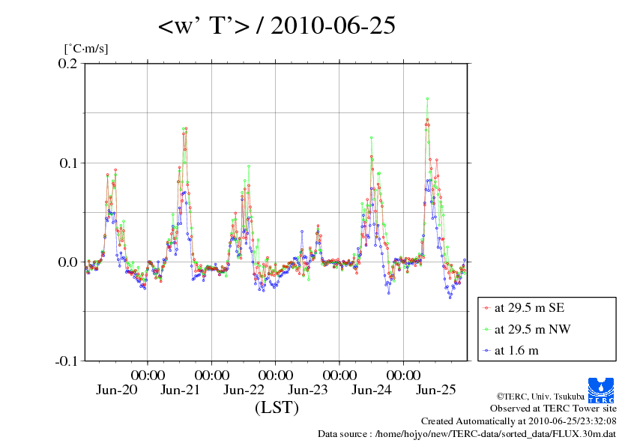
Task: Click the "©TERC, Univ. Tsukuba" copyright text
Action: click(540, 397)
